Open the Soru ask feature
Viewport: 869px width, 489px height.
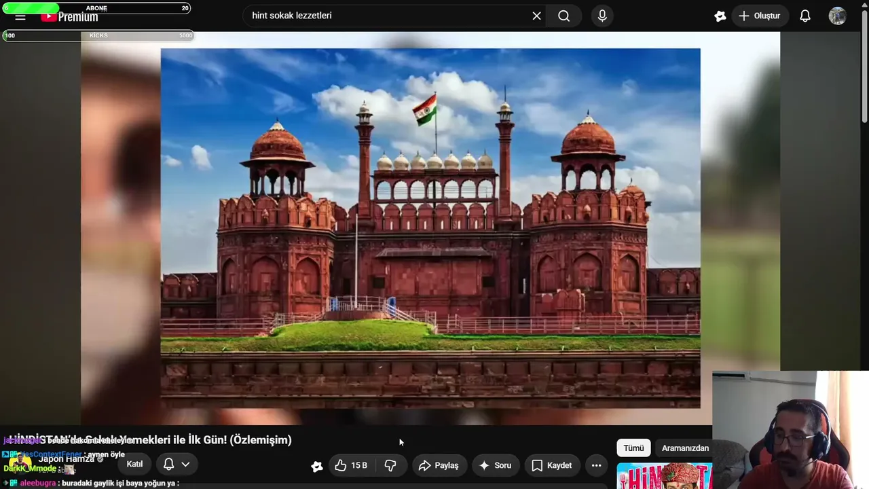[x=495, y=465]
